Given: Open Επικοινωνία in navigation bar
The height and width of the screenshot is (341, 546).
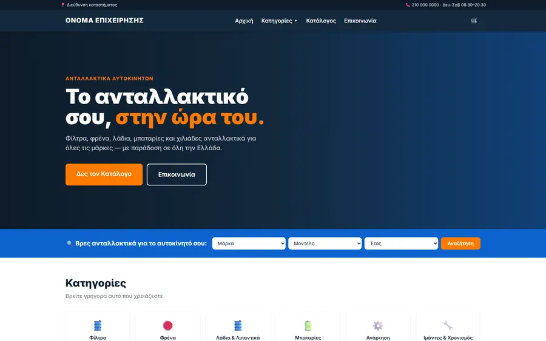Looking at the screenshot, I should pyautogui.click(x=360, y=21).
